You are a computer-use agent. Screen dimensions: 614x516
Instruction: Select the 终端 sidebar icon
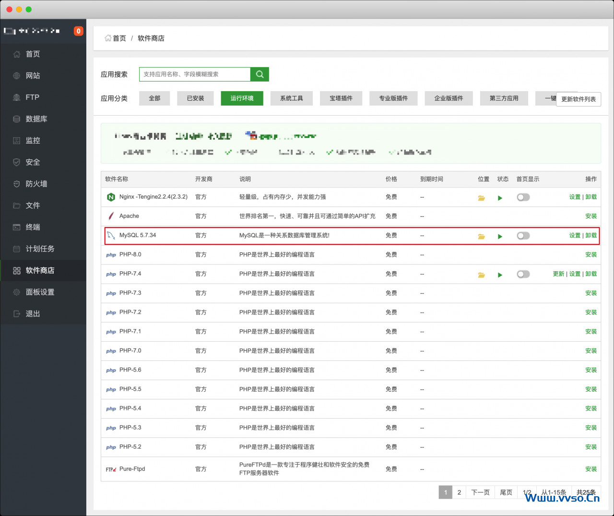click(x=32, y=227)
